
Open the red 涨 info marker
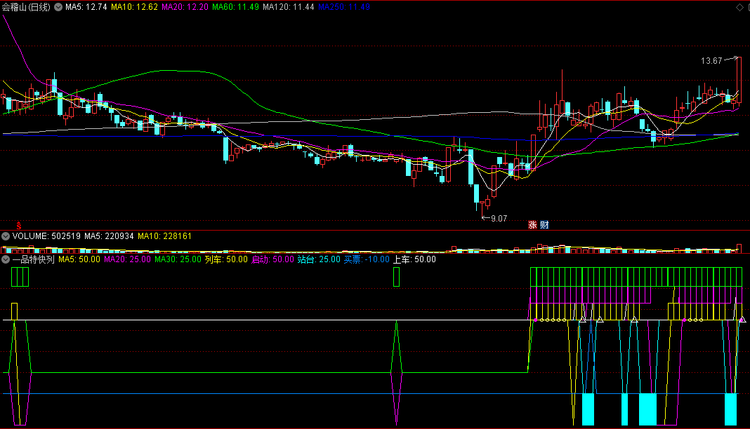pos(532,225)
